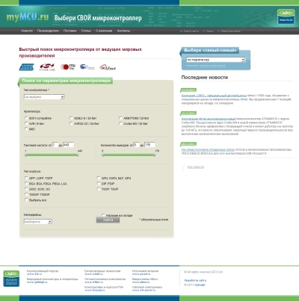The width and height of the screenshot is (299, 301).
Task: Select the manufacturer logo between FTDI and WIZnet
Action: pyautogui.click(x=87, y=67)
